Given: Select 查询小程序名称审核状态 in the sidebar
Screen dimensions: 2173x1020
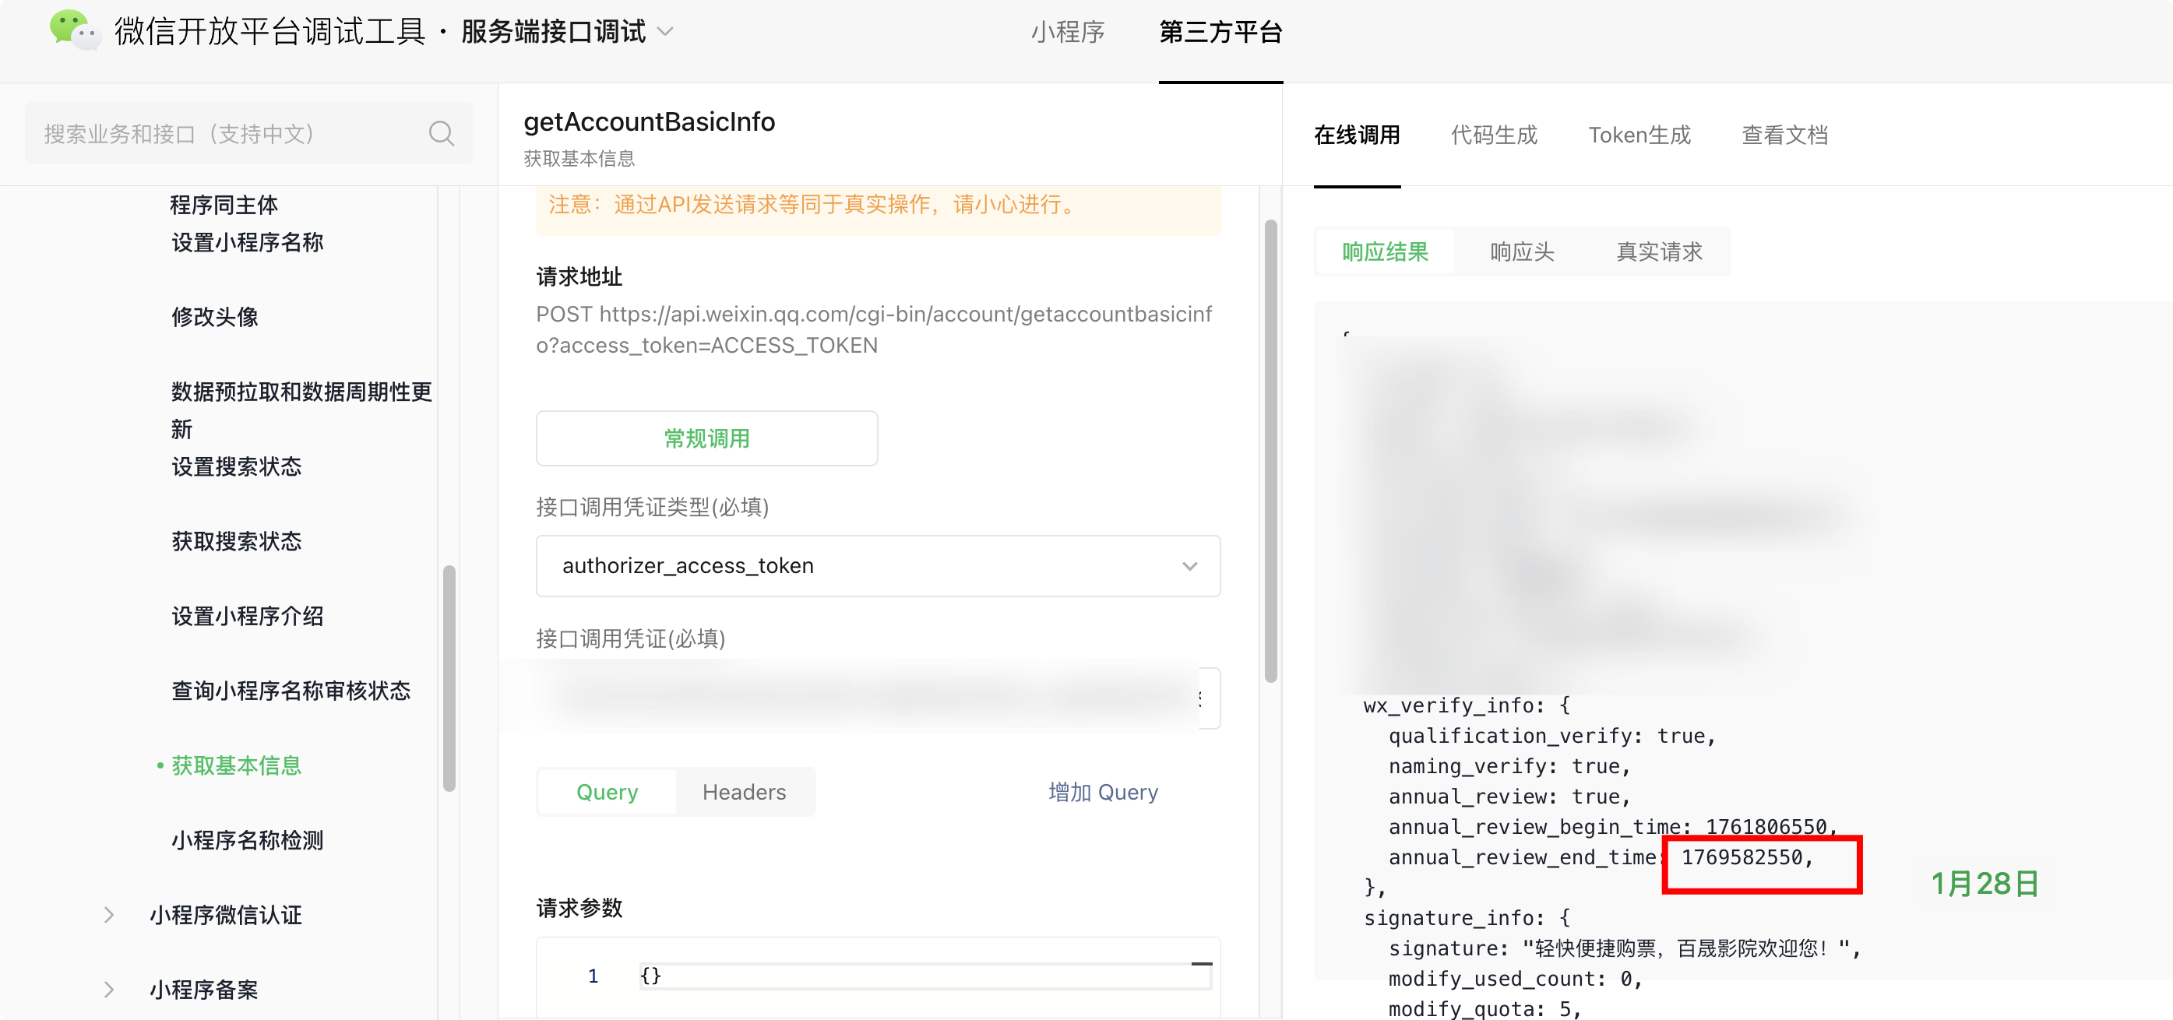Looking at the screenshot, I should coord(291,691).
